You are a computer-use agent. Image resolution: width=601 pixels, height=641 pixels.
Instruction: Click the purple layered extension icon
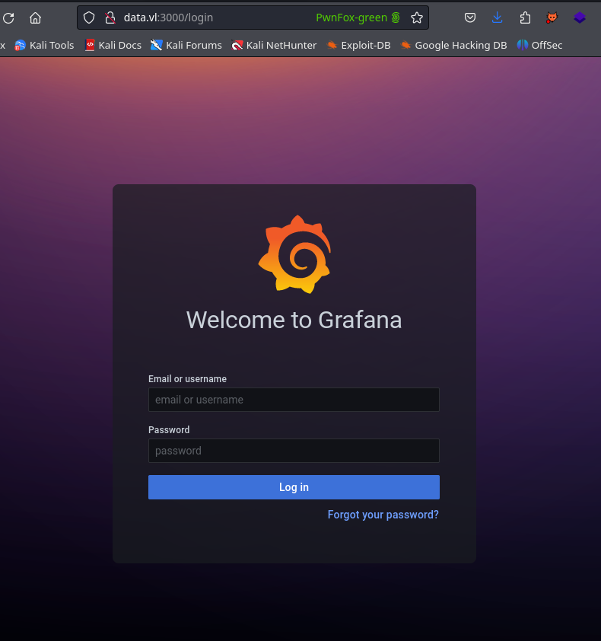click(x=580, y=18)
